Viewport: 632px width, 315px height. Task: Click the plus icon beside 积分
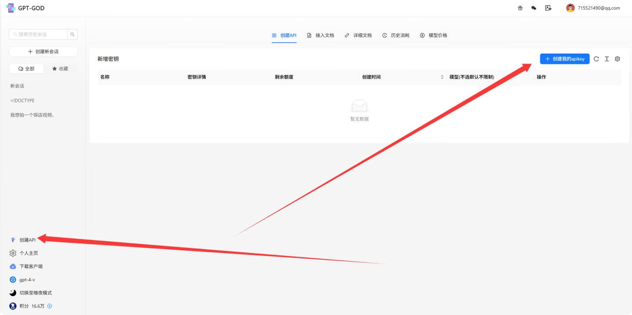tap(50, 306)
